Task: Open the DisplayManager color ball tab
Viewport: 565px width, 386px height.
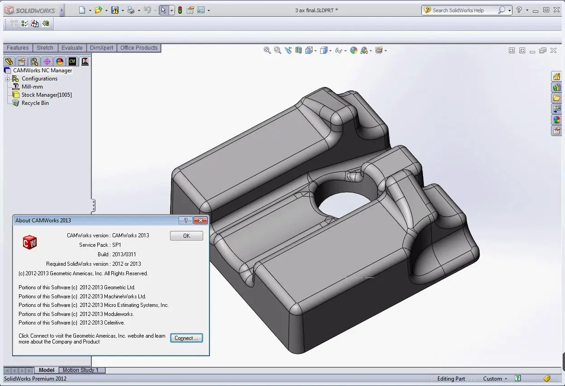Action: [60, 61]
